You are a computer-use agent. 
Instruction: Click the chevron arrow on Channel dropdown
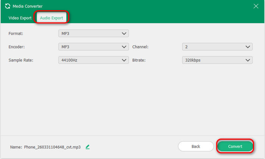pyautogui.click(x=248, y=47)
